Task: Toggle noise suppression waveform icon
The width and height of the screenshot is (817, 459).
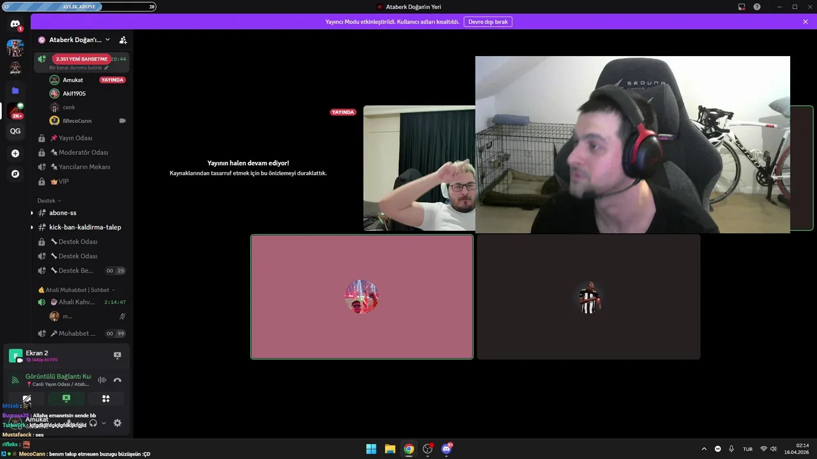Action: [102, 380]
